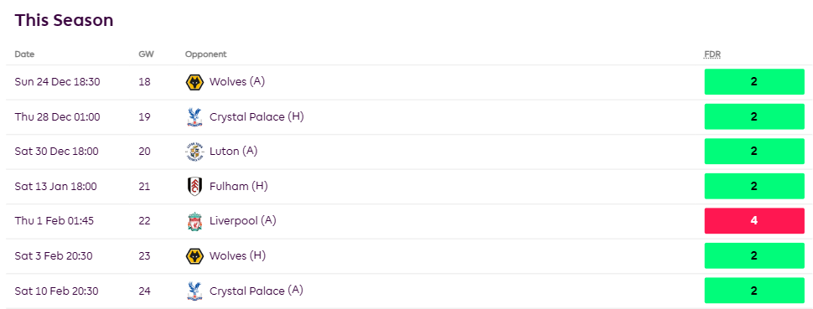The height and width of the screenshot is (309, 813).
Task: Open the Liverpool (A) fixture text
Action: 243,221
